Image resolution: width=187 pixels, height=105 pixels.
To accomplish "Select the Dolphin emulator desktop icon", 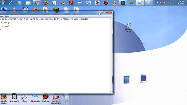I will click(35, 98).
